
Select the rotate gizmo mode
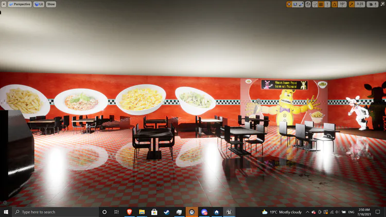295,4
